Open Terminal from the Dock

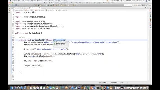click(98, 88)
